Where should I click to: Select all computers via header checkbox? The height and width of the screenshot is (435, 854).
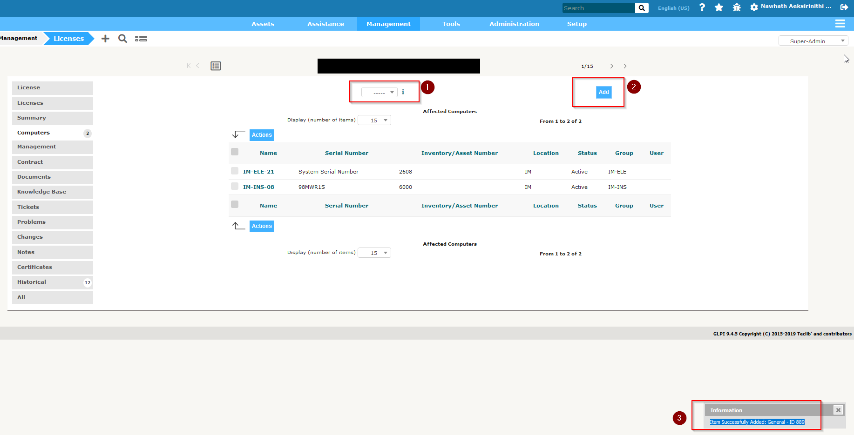[235, 152]
